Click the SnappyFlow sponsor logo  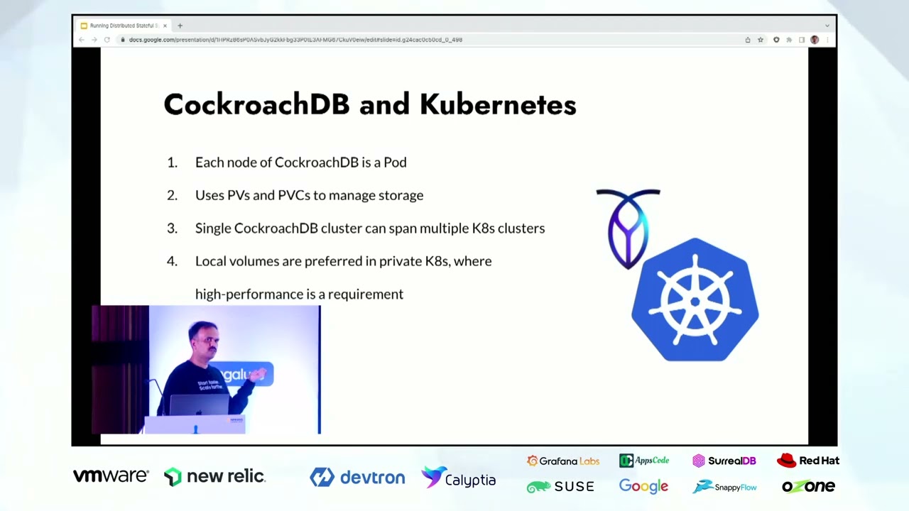(724, 487)
